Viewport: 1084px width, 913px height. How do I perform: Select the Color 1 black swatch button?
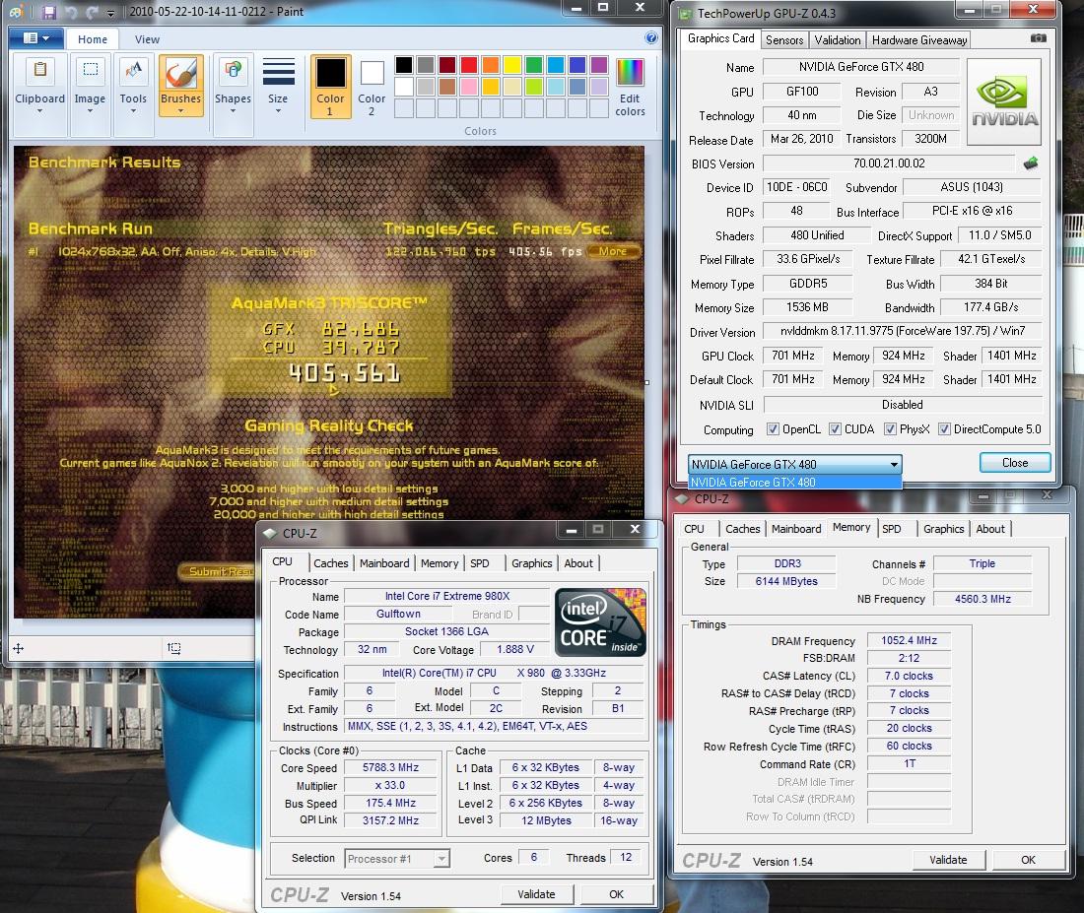coord(330,87)
